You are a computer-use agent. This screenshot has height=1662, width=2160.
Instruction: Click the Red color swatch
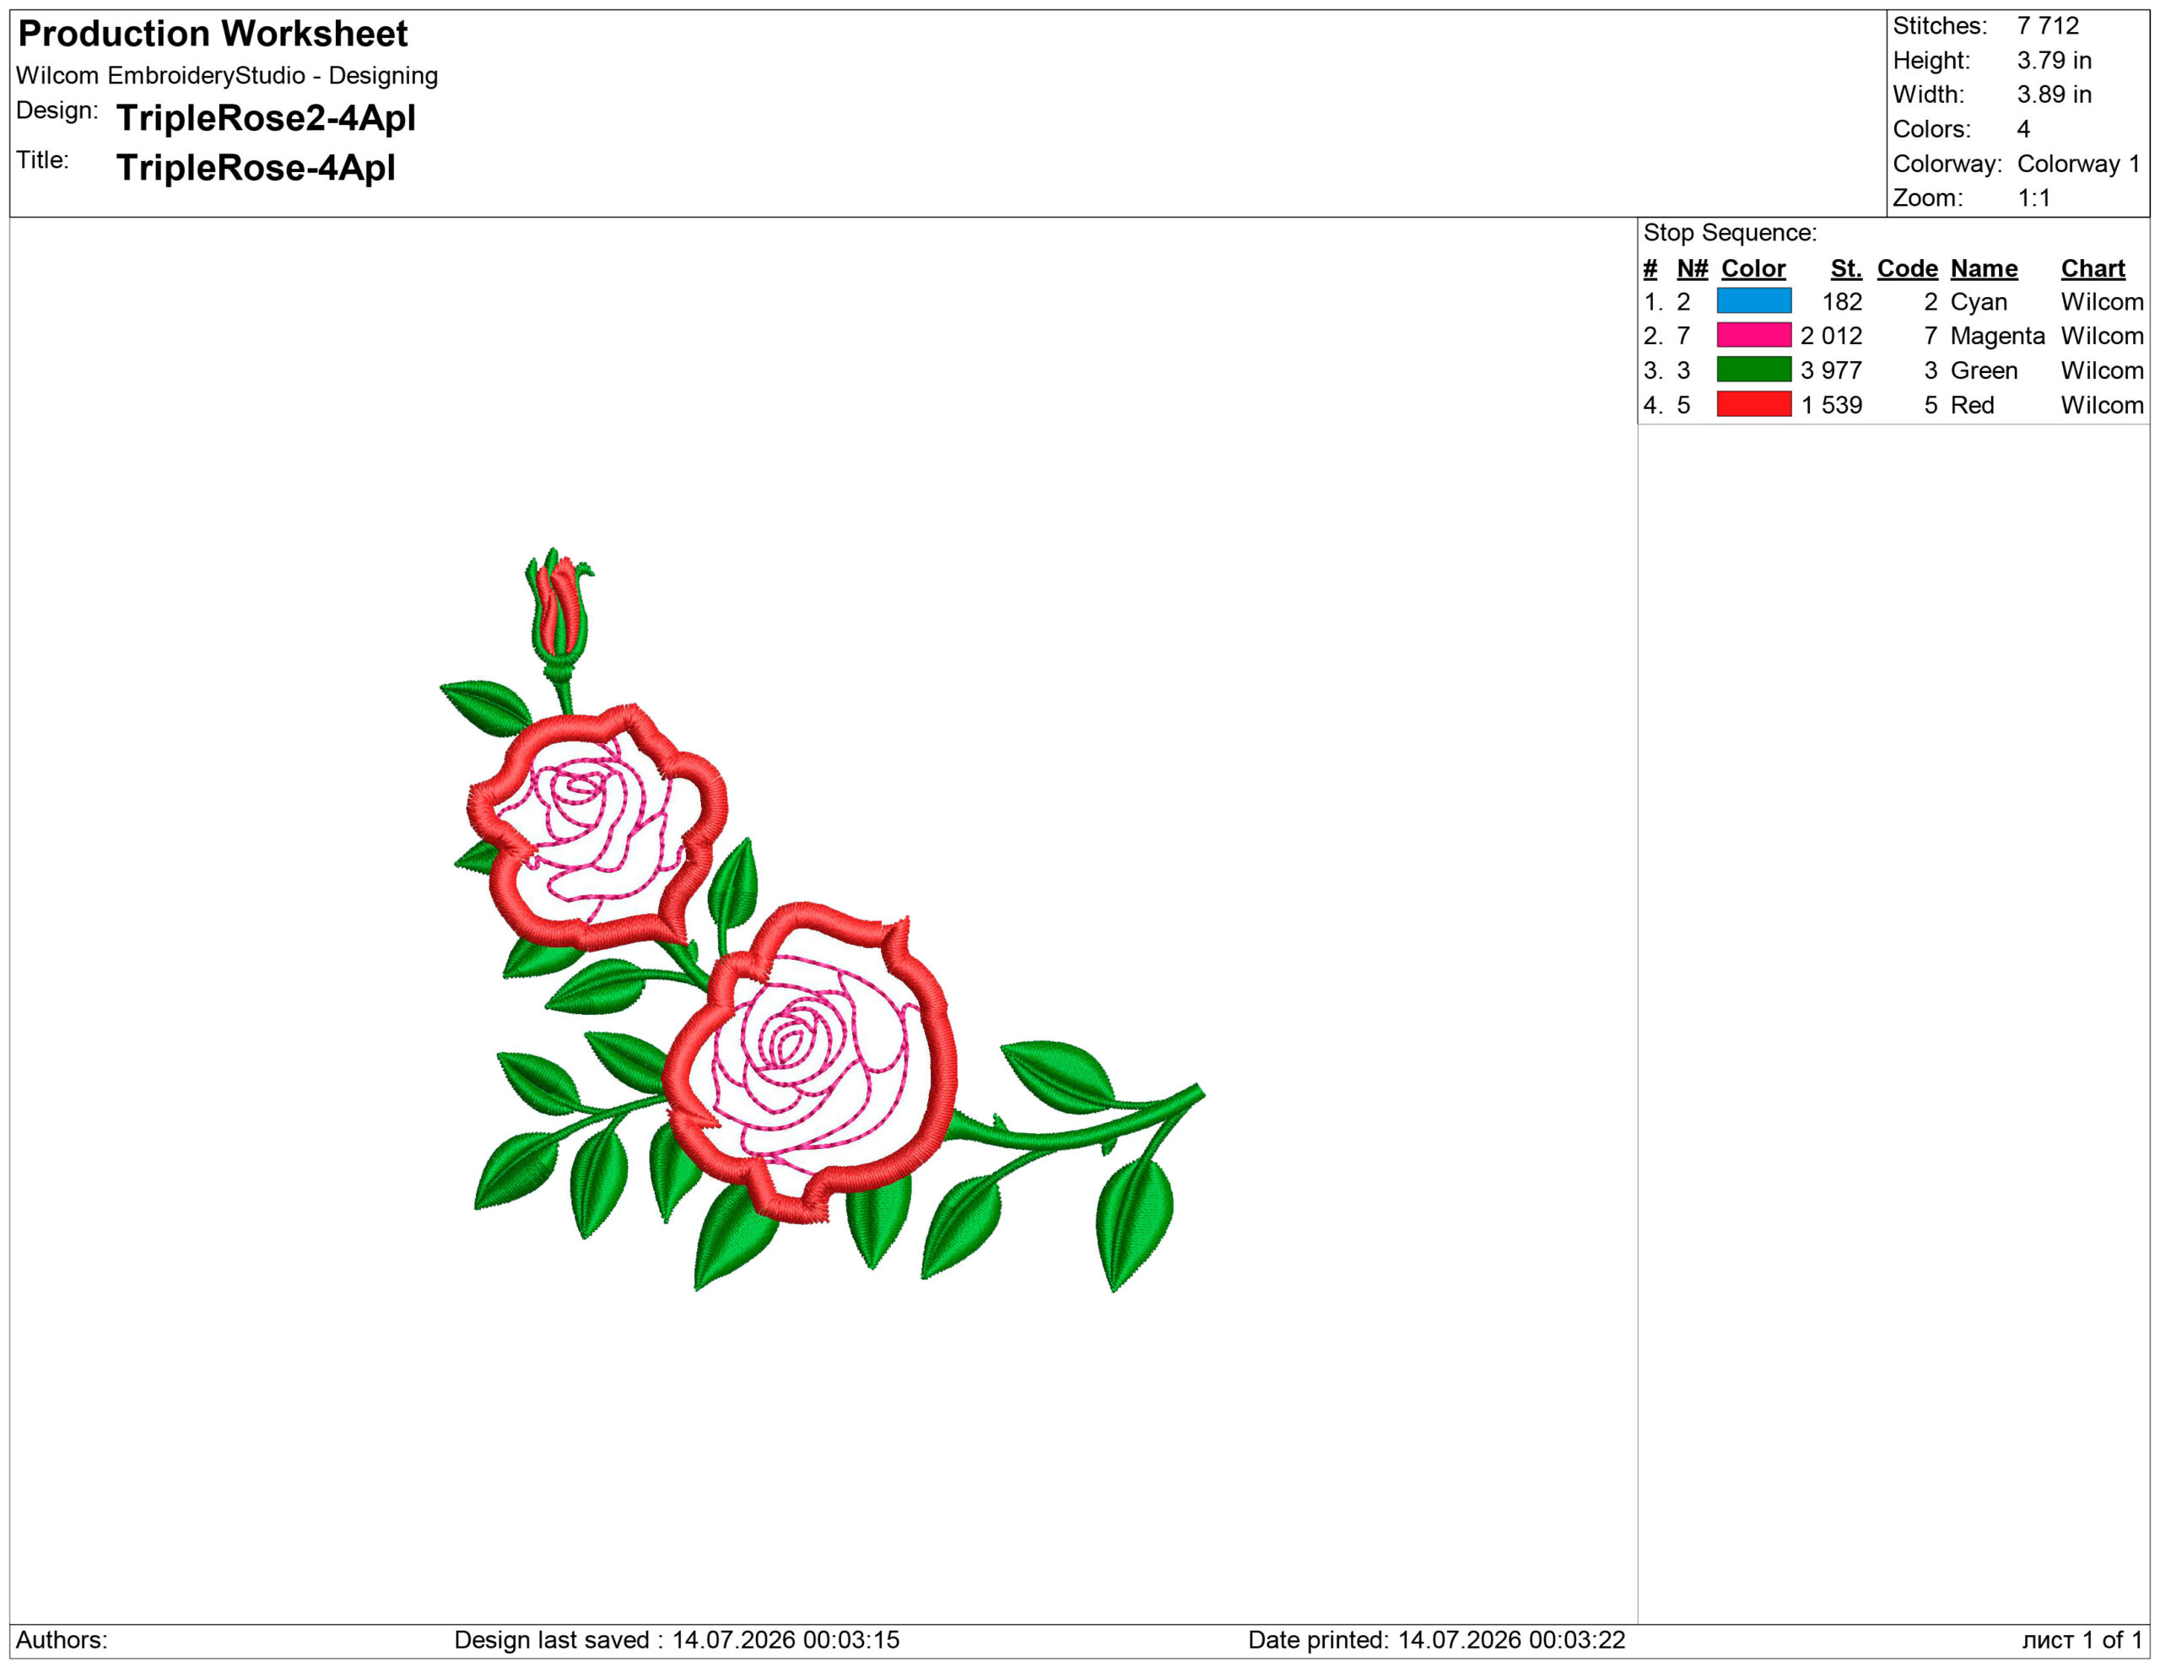coord(1753,404)
